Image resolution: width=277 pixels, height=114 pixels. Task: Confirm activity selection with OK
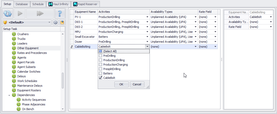coord(121,84)
